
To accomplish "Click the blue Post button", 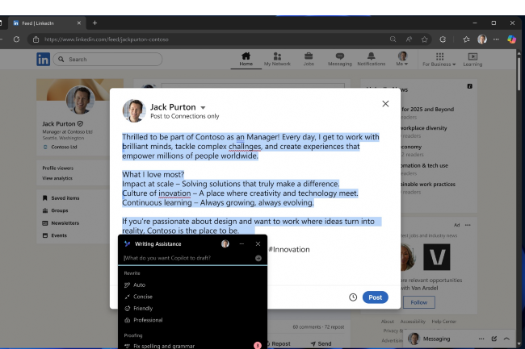I will [375, 297].
